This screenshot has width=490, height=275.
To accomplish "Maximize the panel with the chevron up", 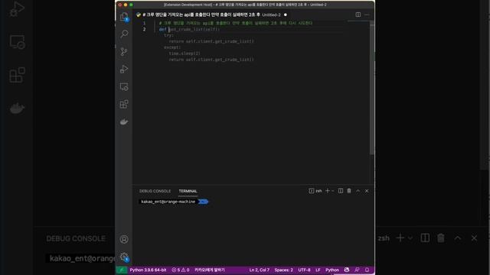I will [x=358, y=191].
